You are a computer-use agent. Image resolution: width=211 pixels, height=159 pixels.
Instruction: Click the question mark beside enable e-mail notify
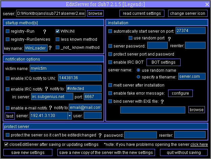tap(50, 108)
